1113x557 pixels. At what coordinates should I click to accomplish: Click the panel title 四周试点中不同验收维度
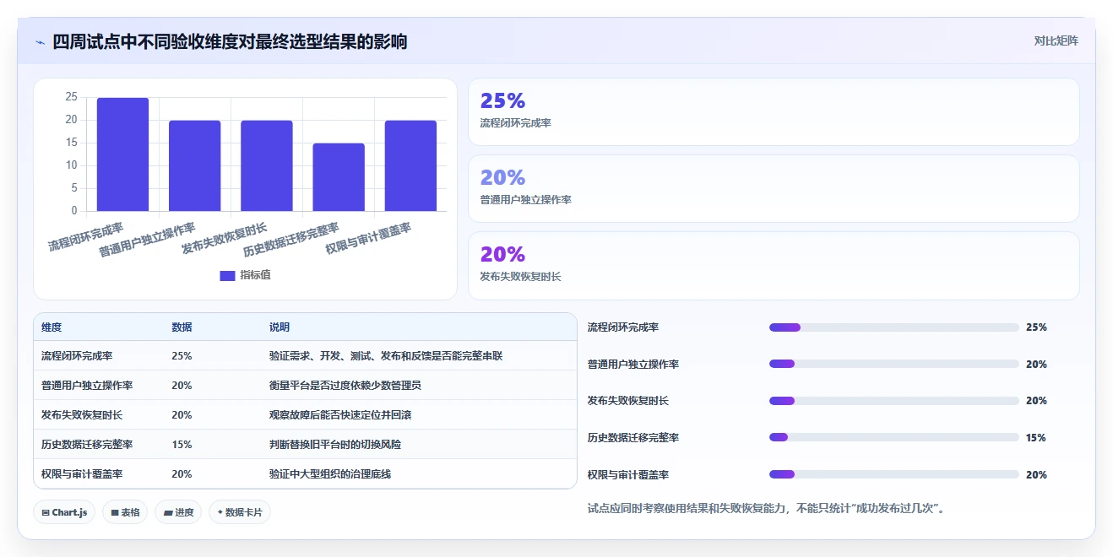pyautogui.click(x=230, y=41)
